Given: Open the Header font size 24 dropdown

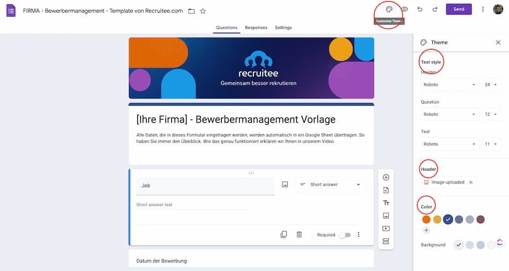Looking at the screenshot, I should 491,85.
